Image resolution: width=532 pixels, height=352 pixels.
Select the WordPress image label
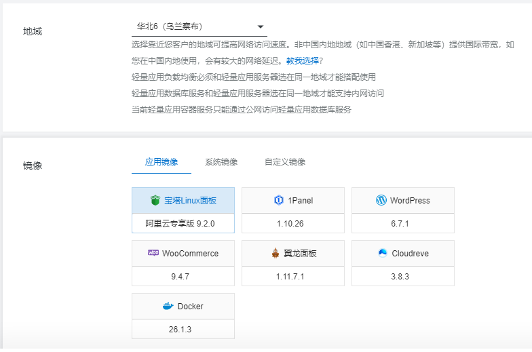pos(410,201)
